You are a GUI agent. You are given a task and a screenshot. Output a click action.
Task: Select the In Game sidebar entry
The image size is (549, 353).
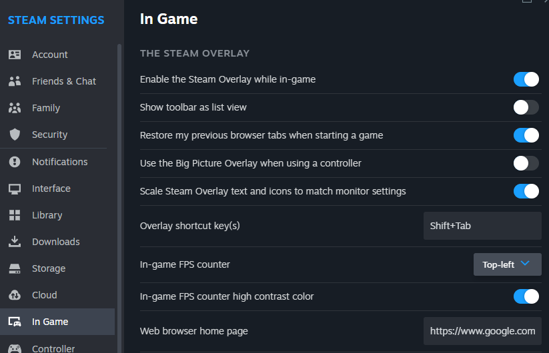[x=57, y=322]
